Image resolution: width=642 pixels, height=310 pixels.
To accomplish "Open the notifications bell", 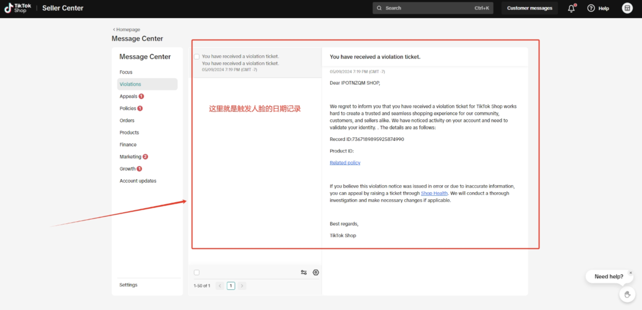I will (571, 8).
